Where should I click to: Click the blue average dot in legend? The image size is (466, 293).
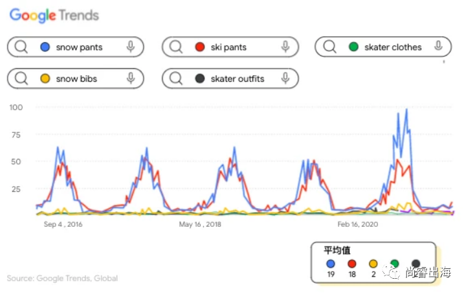(331, 264)
